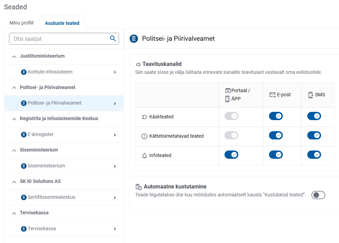Click the right arrow on the Tervisekassa child row
The width and height of the screenshot is (339, 243).
coord(115,229)
